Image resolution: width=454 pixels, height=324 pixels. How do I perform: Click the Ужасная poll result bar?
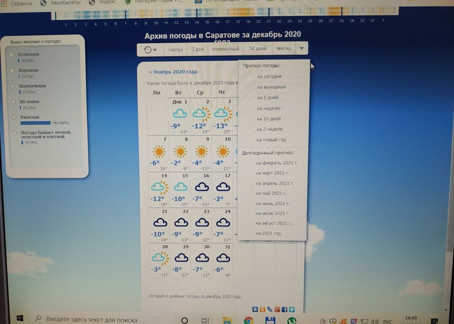35,123
